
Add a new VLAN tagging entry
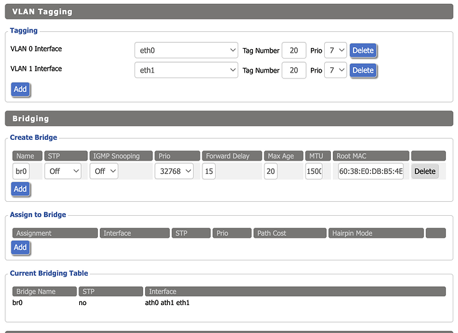21,89
